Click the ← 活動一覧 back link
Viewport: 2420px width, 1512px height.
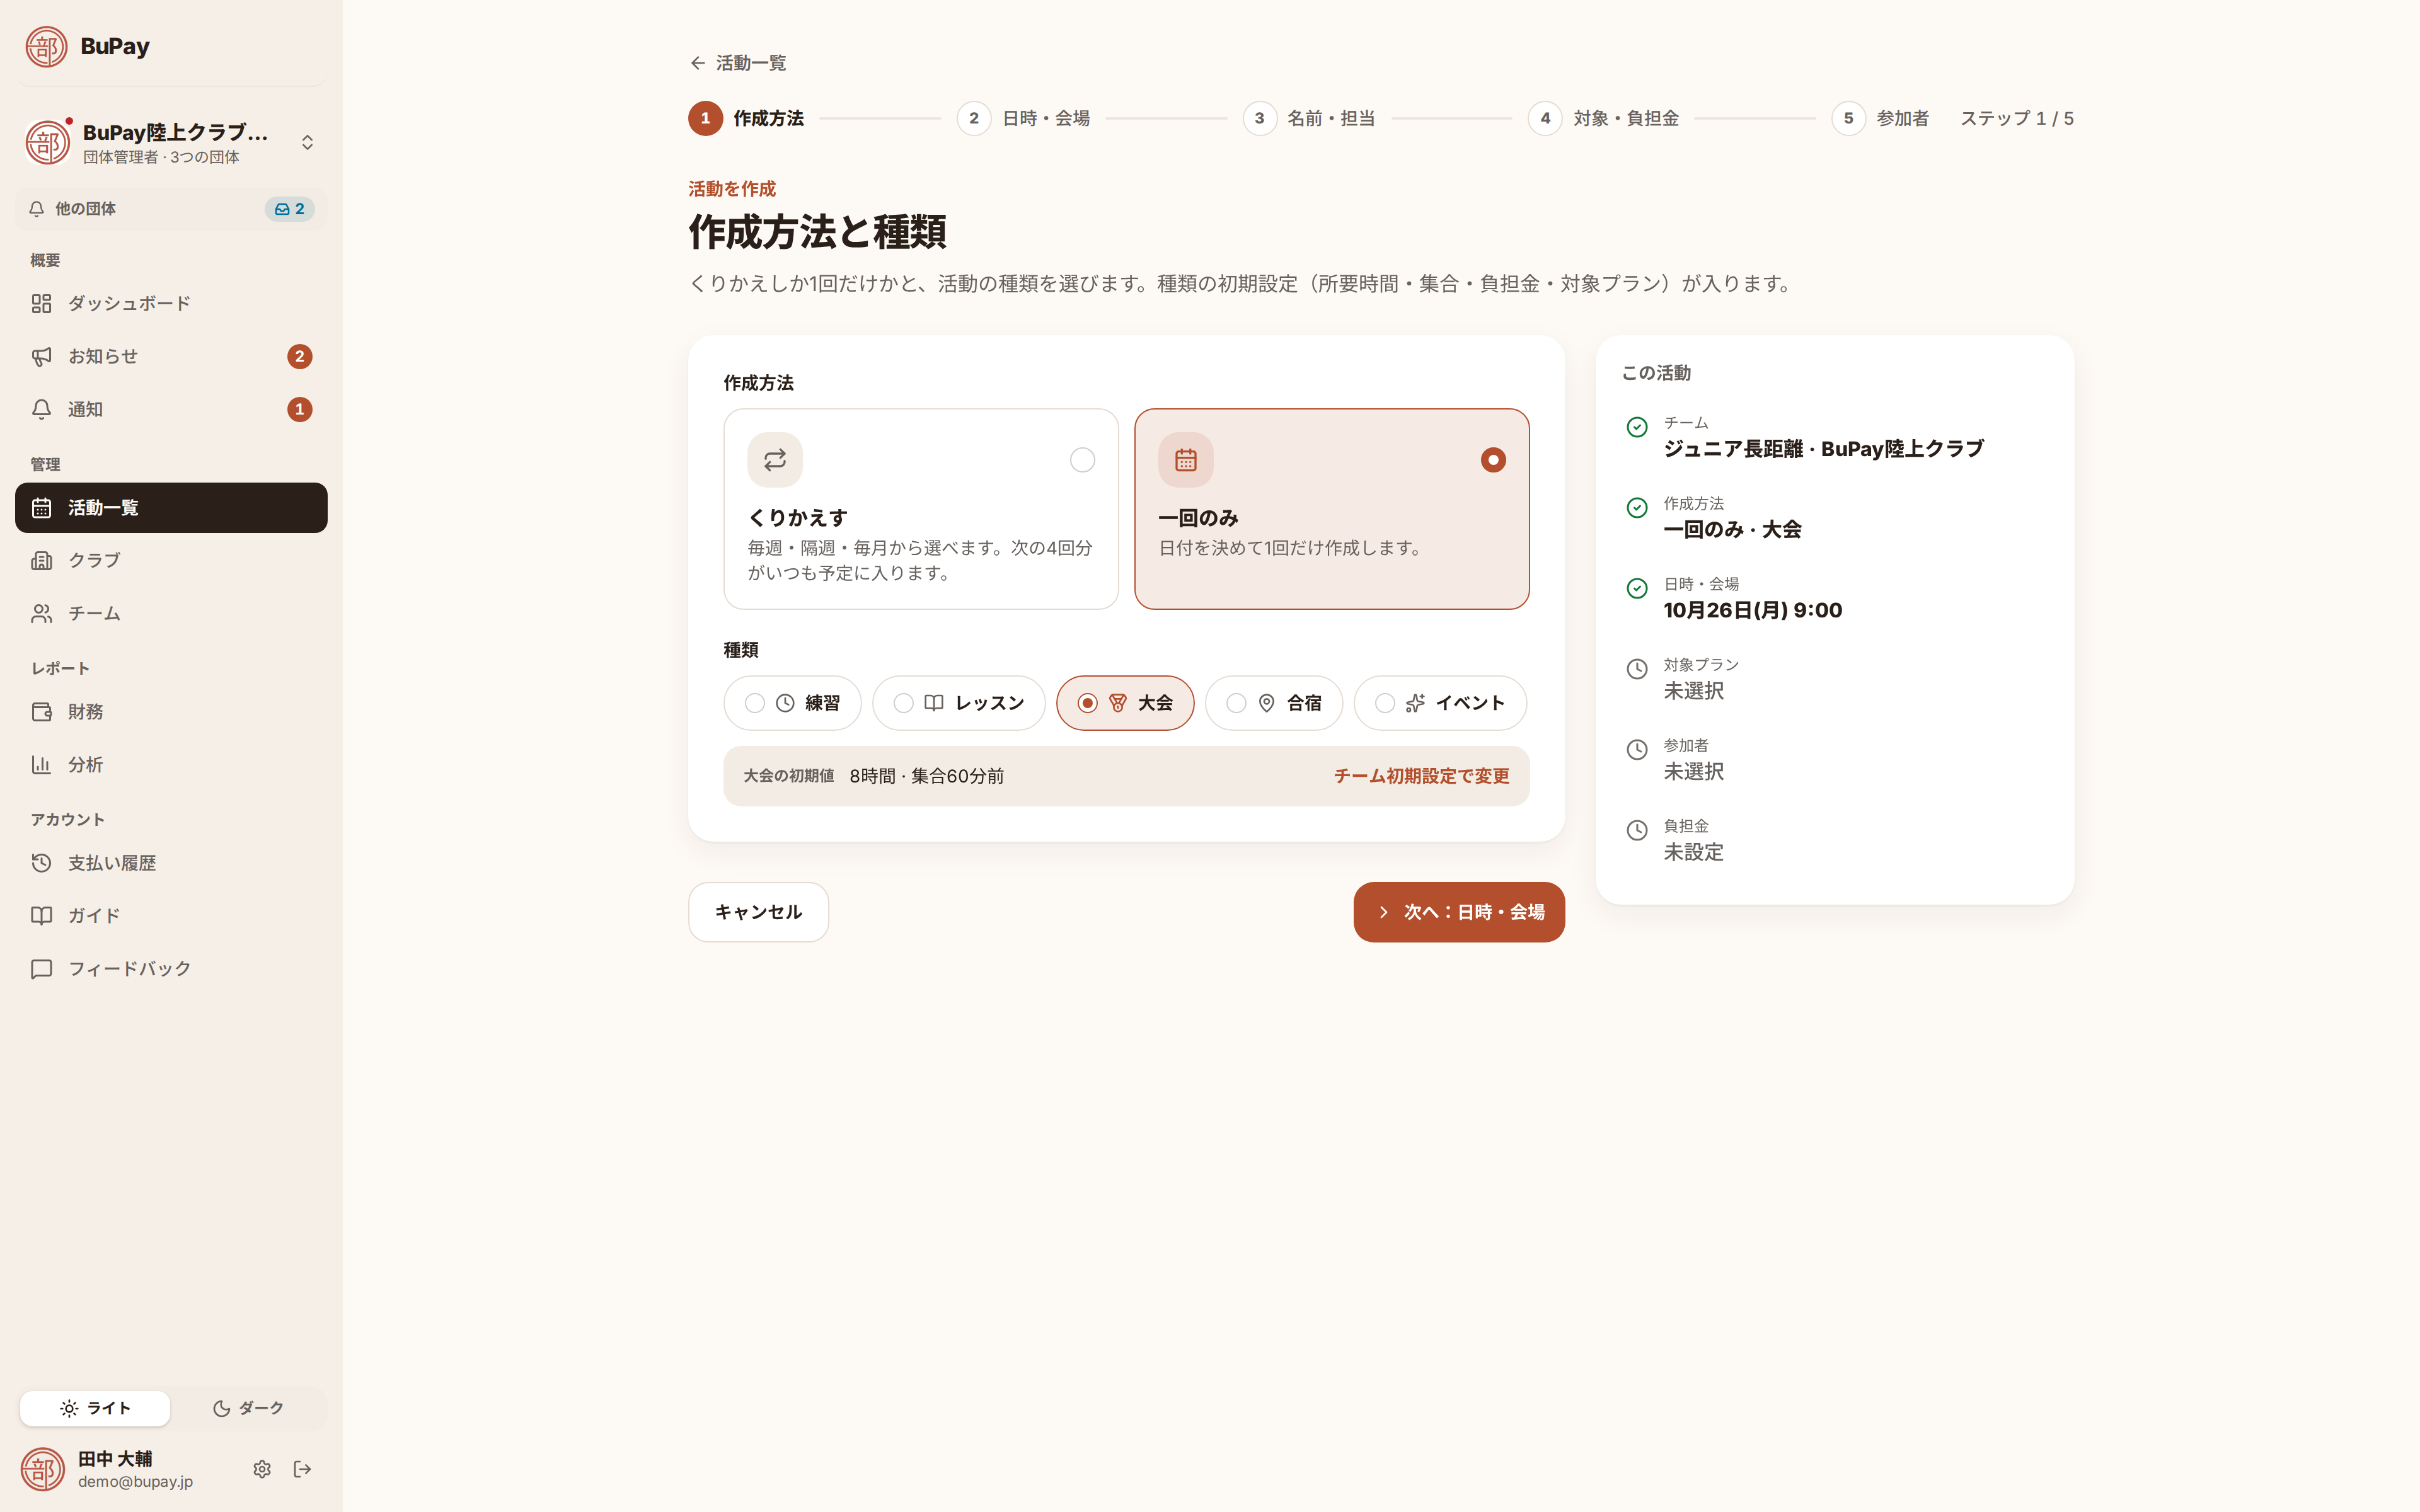(738, 63)
